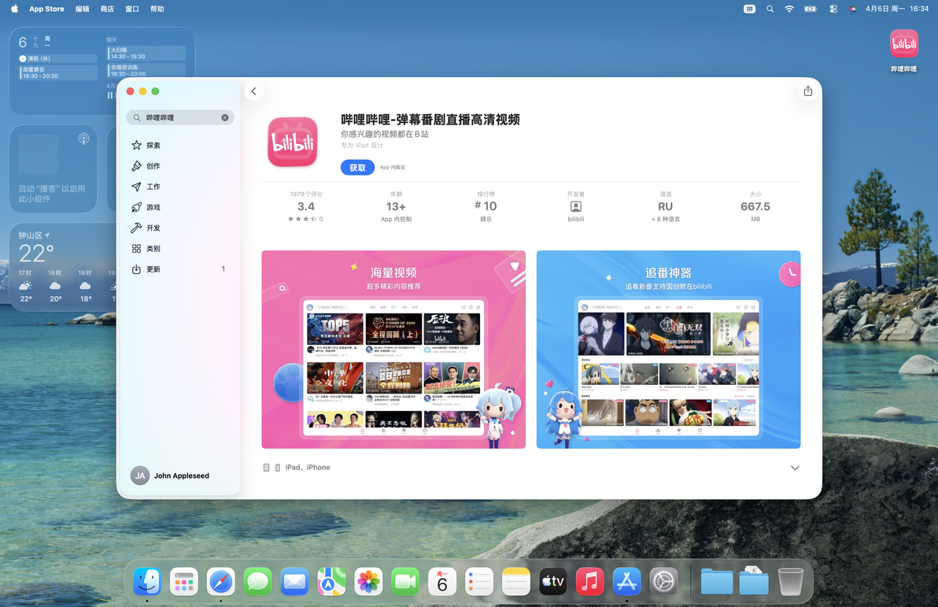Click the 13+ age rating
Viewport: 938px width, 607px height.
pos(395,207)
